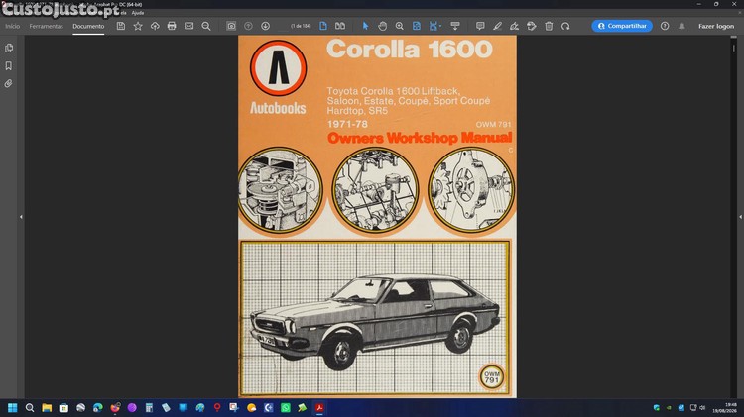The image size is (744, 417).
Task: Switch to single page view icon
Action: tap(323, 26)
